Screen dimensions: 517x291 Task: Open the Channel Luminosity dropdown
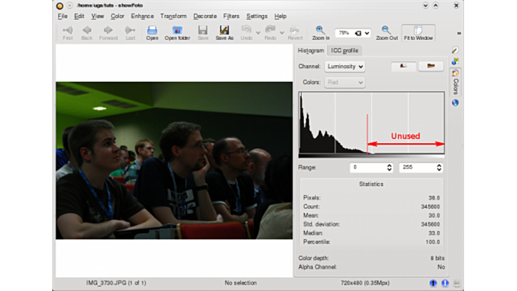tap(344, 67)
